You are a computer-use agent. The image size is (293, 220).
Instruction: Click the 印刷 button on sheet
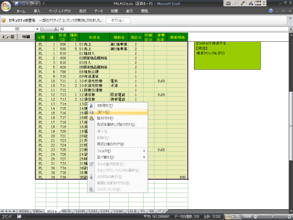26,37
